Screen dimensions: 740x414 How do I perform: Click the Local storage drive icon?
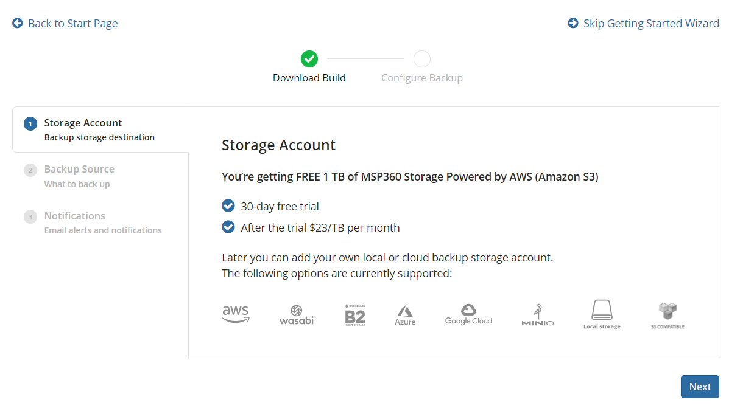pos(602,310)
